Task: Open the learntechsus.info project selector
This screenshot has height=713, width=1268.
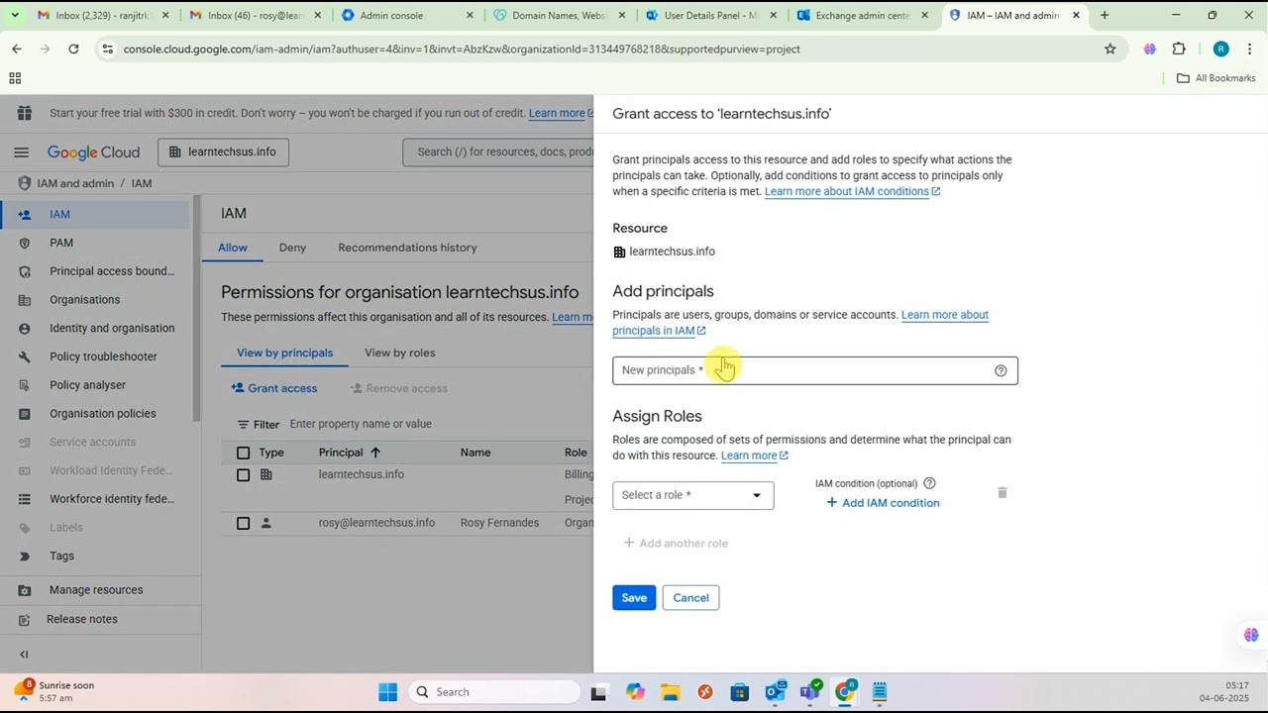Action: point(223,152)
